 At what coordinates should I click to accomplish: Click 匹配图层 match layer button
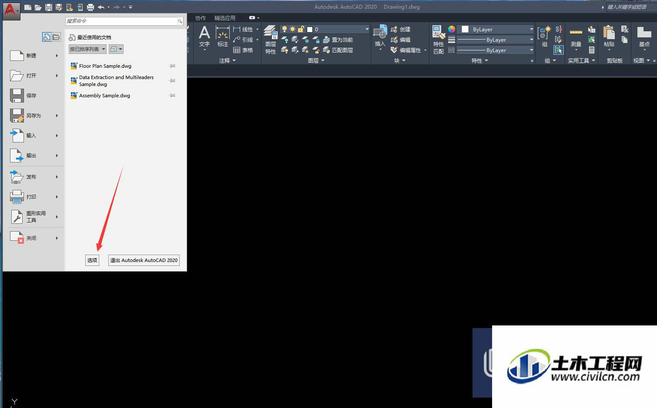point(338,50)
